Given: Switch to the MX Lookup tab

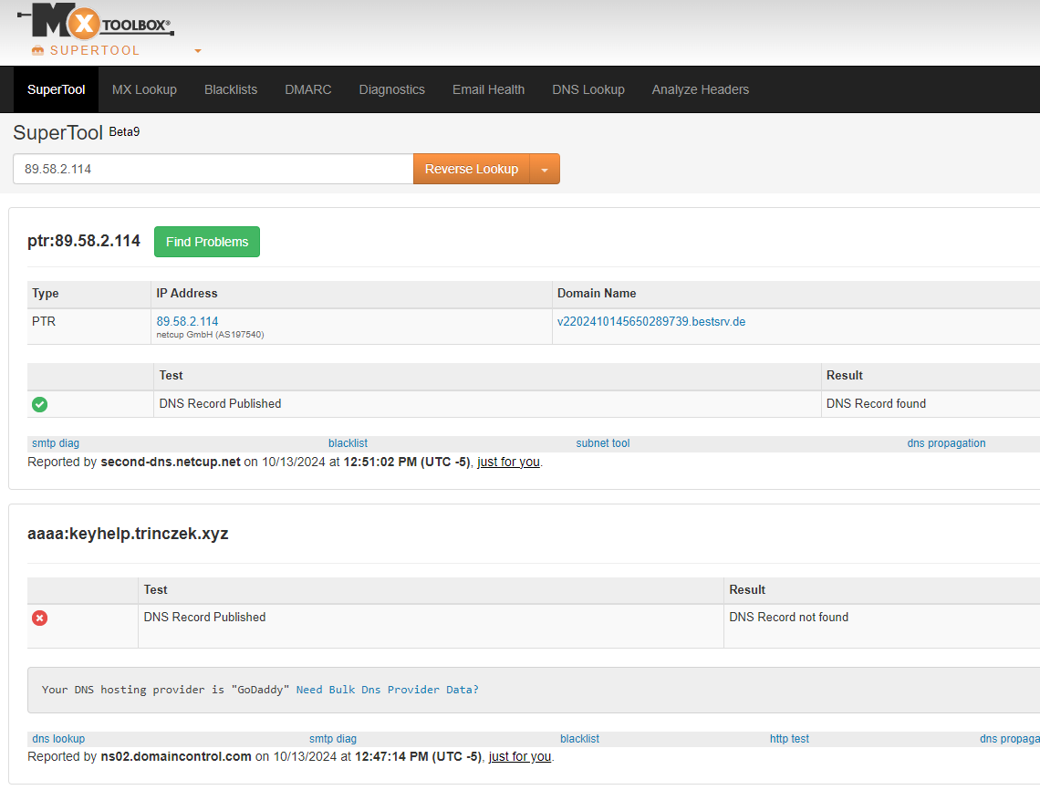Looking at the screenshot, I should [144, 89].
